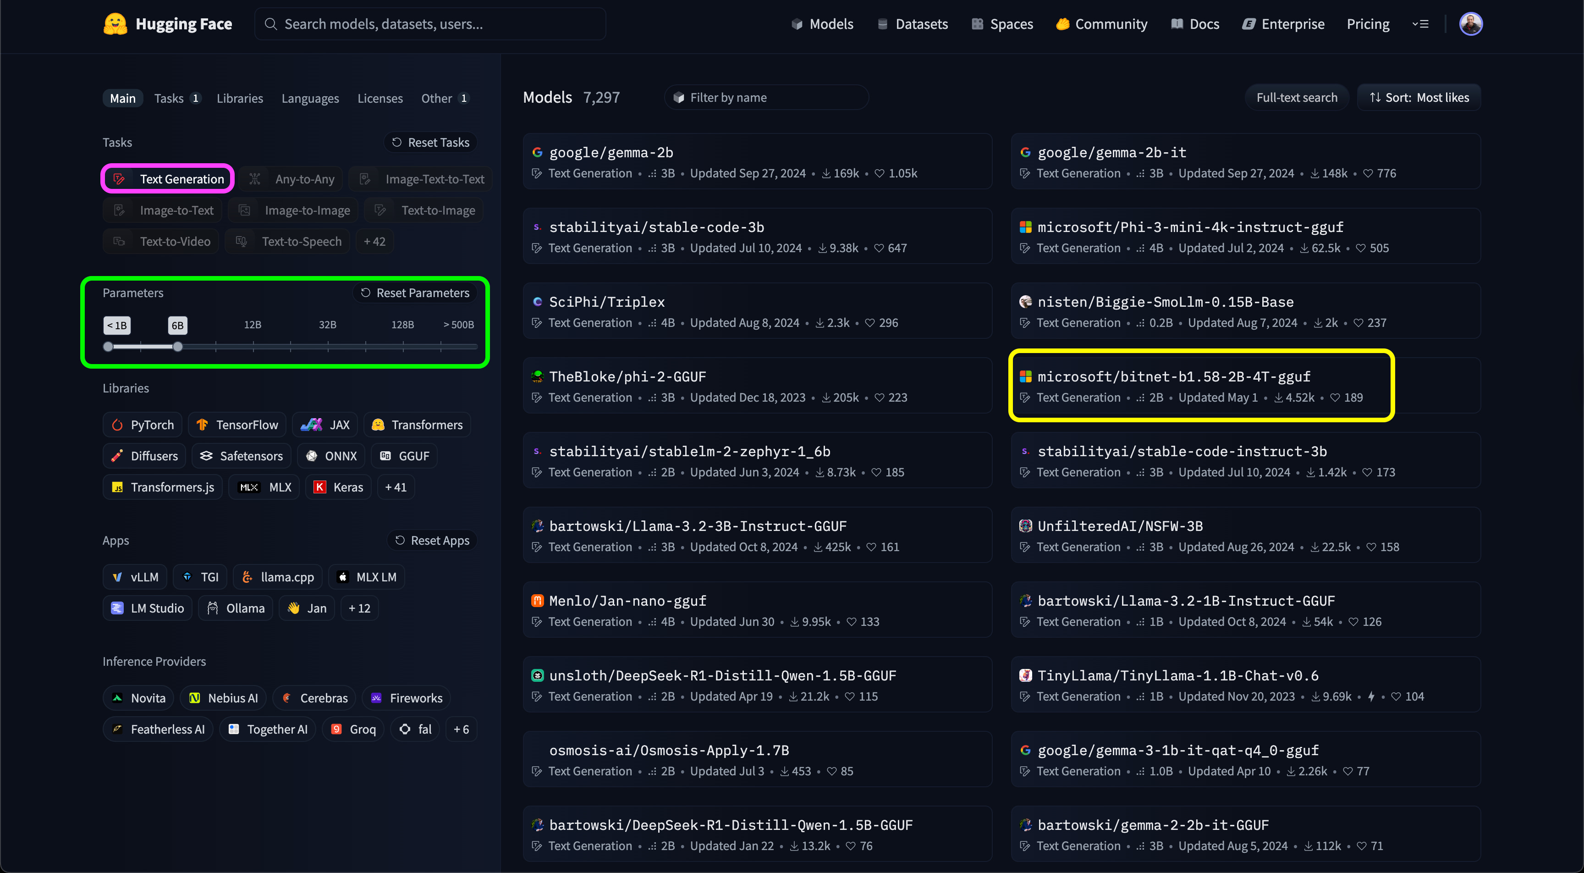Screen dimensions: 1584x873
Task: Filter by Groq inference provider
Action: (353, 729)
